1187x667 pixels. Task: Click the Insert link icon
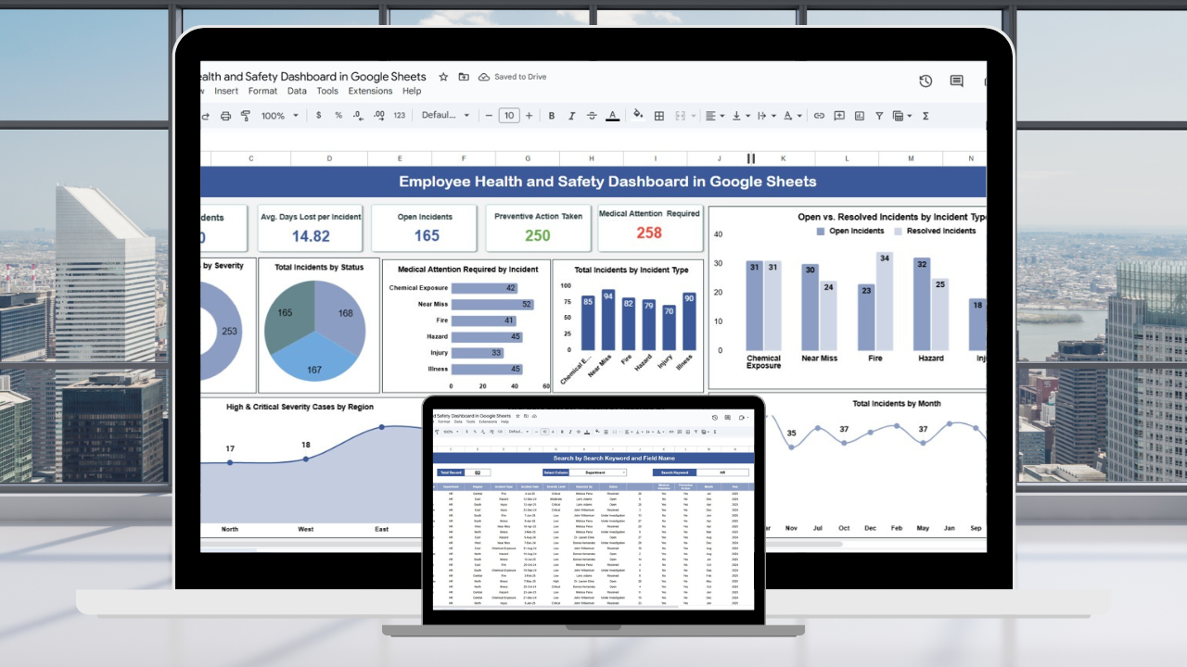click(x=819, y=116)
